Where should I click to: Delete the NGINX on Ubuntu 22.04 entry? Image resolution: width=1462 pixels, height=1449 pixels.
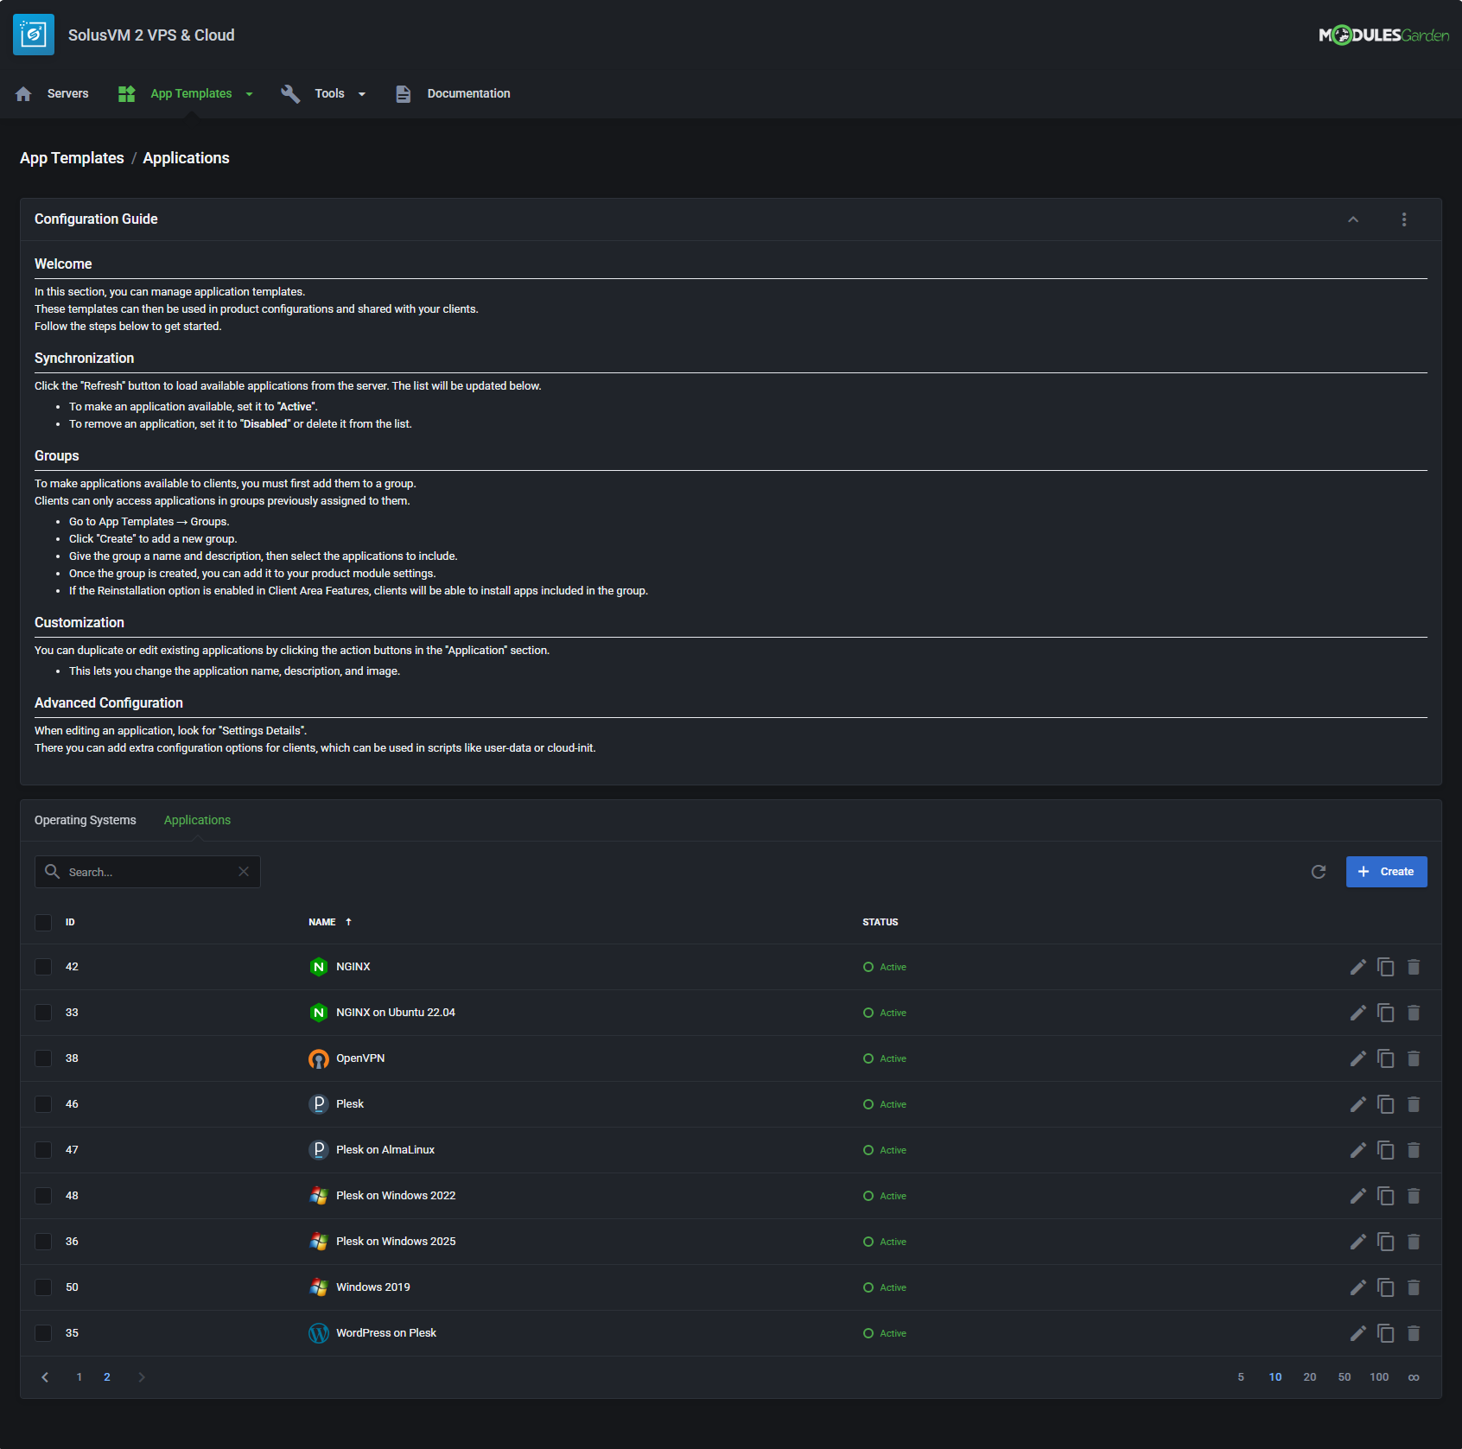tap(1414, 1013)
